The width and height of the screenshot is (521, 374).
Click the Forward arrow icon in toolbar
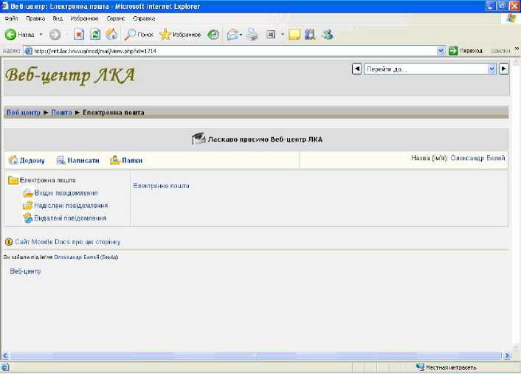55,34
